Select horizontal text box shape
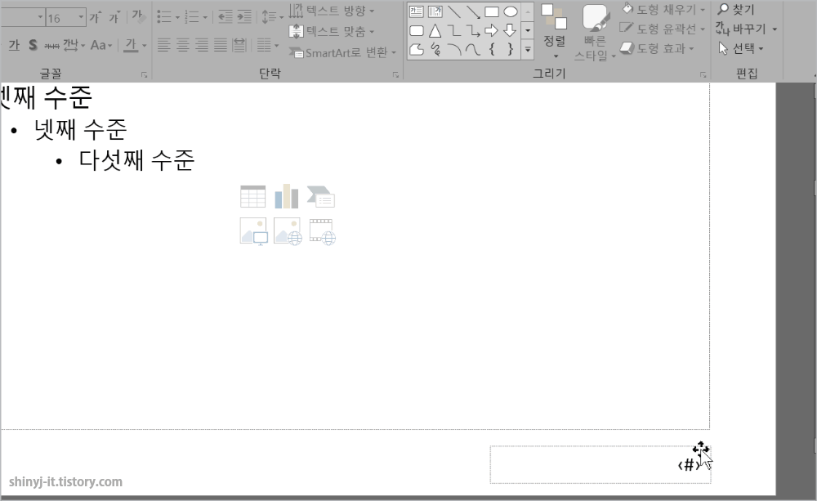This screenshot has height=501, width=817. pyautogui.click(x=417, y=11)
